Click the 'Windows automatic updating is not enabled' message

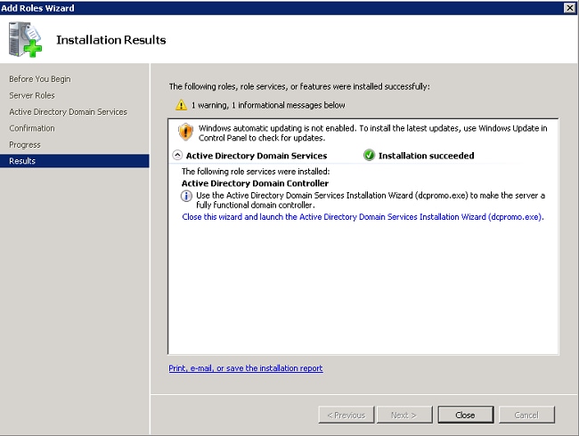pyautogui.click(x=373, y=133)
